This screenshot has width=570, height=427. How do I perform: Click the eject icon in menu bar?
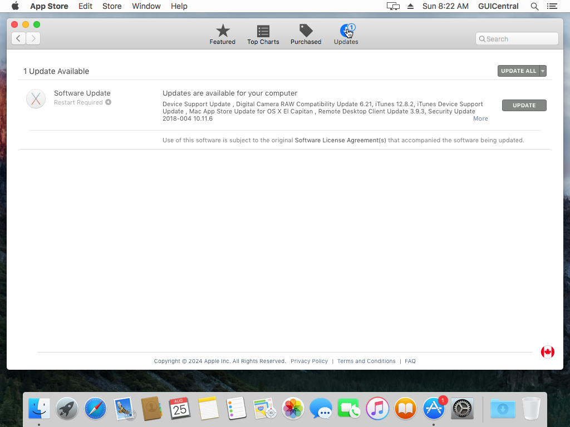410,6
